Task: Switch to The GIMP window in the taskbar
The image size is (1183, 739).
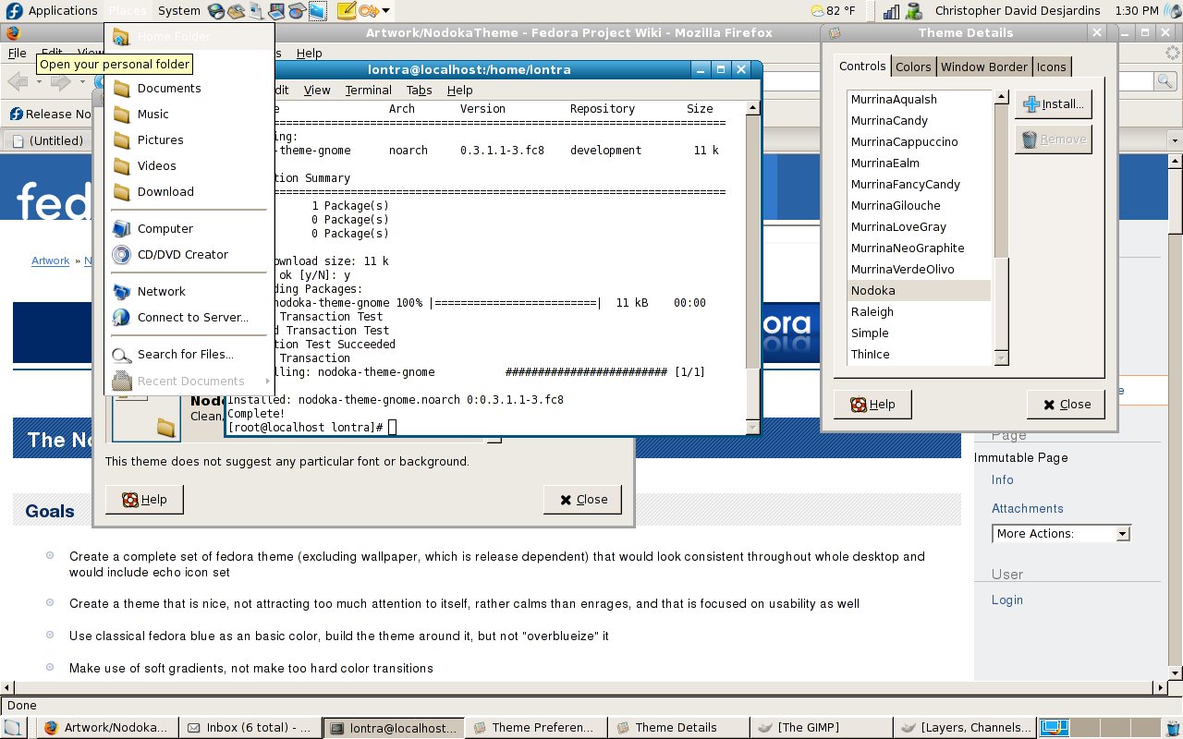Action: [820, 728]
